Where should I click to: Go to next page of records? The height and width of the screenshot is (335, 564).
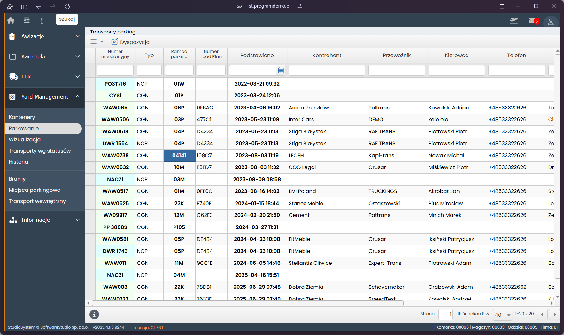click(x=554, y=315)
